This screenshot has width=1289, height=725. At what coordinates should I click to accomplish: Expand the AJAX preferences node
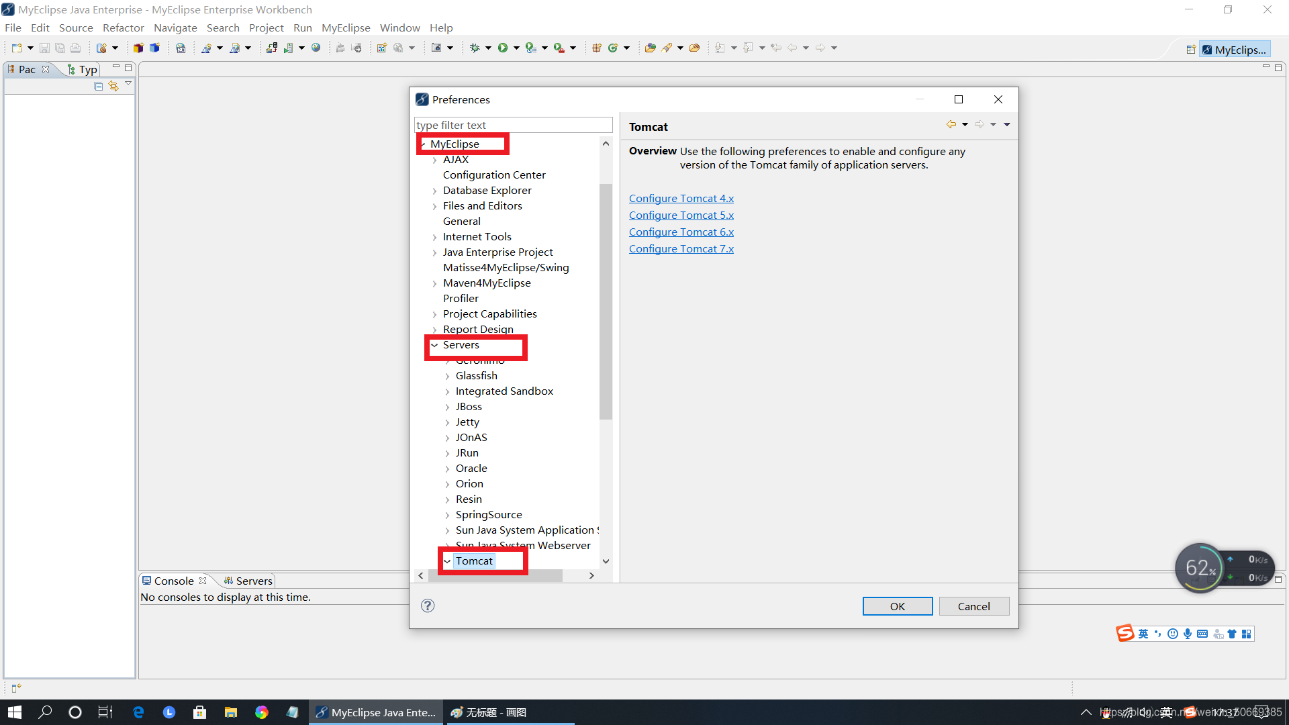click(x=435, y=160)
